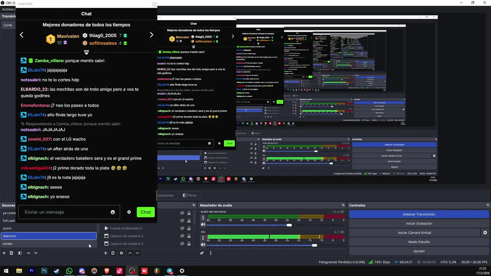Screen dimensions: 491x276
Task: Open Premiere Pro from the taskbar
Action: tap(31, 271)
